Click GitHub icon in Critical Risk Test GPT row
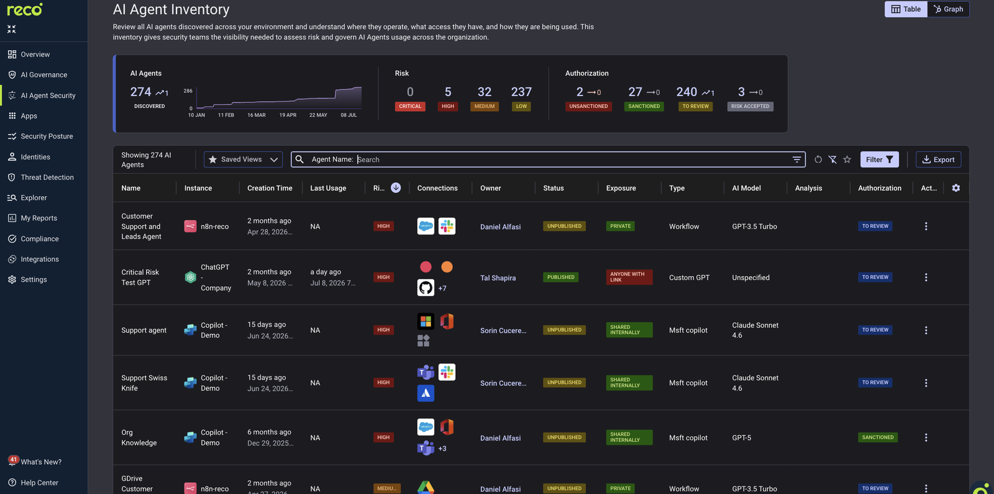 click(x=426, y=288)
